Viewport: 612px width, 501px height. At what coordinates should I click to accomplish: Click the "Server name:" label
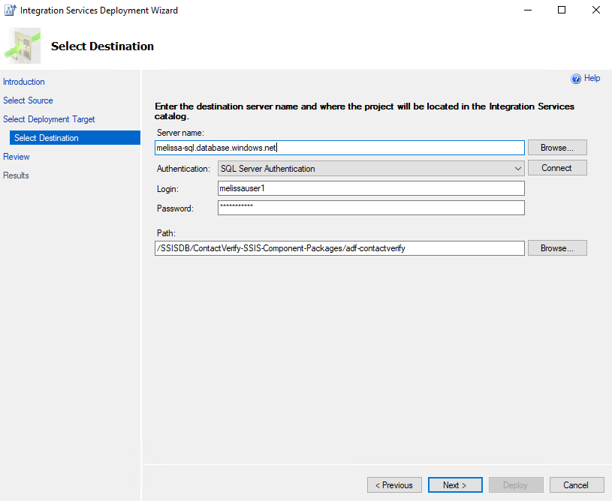(x=180, y=133)
